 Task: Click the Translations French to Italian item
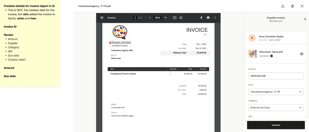pyautogui.click(x=123, y=74)
